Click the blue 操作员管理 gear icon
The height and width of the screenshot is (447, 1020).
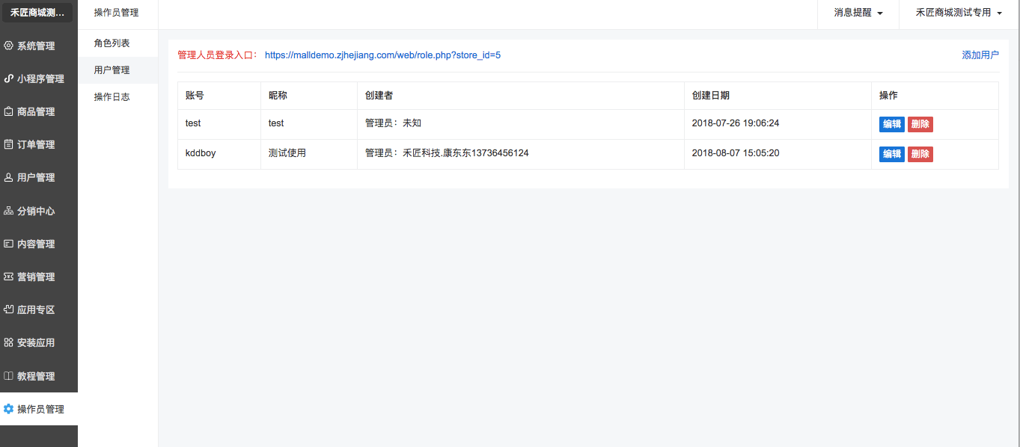pos(9,409)
